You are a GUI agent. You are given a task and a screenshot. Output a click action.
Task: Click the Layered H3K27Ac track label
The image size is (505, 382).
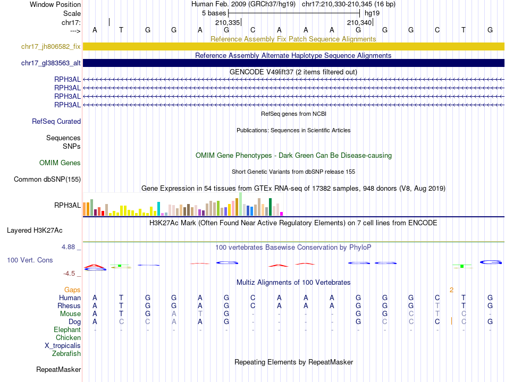point(35,231)
